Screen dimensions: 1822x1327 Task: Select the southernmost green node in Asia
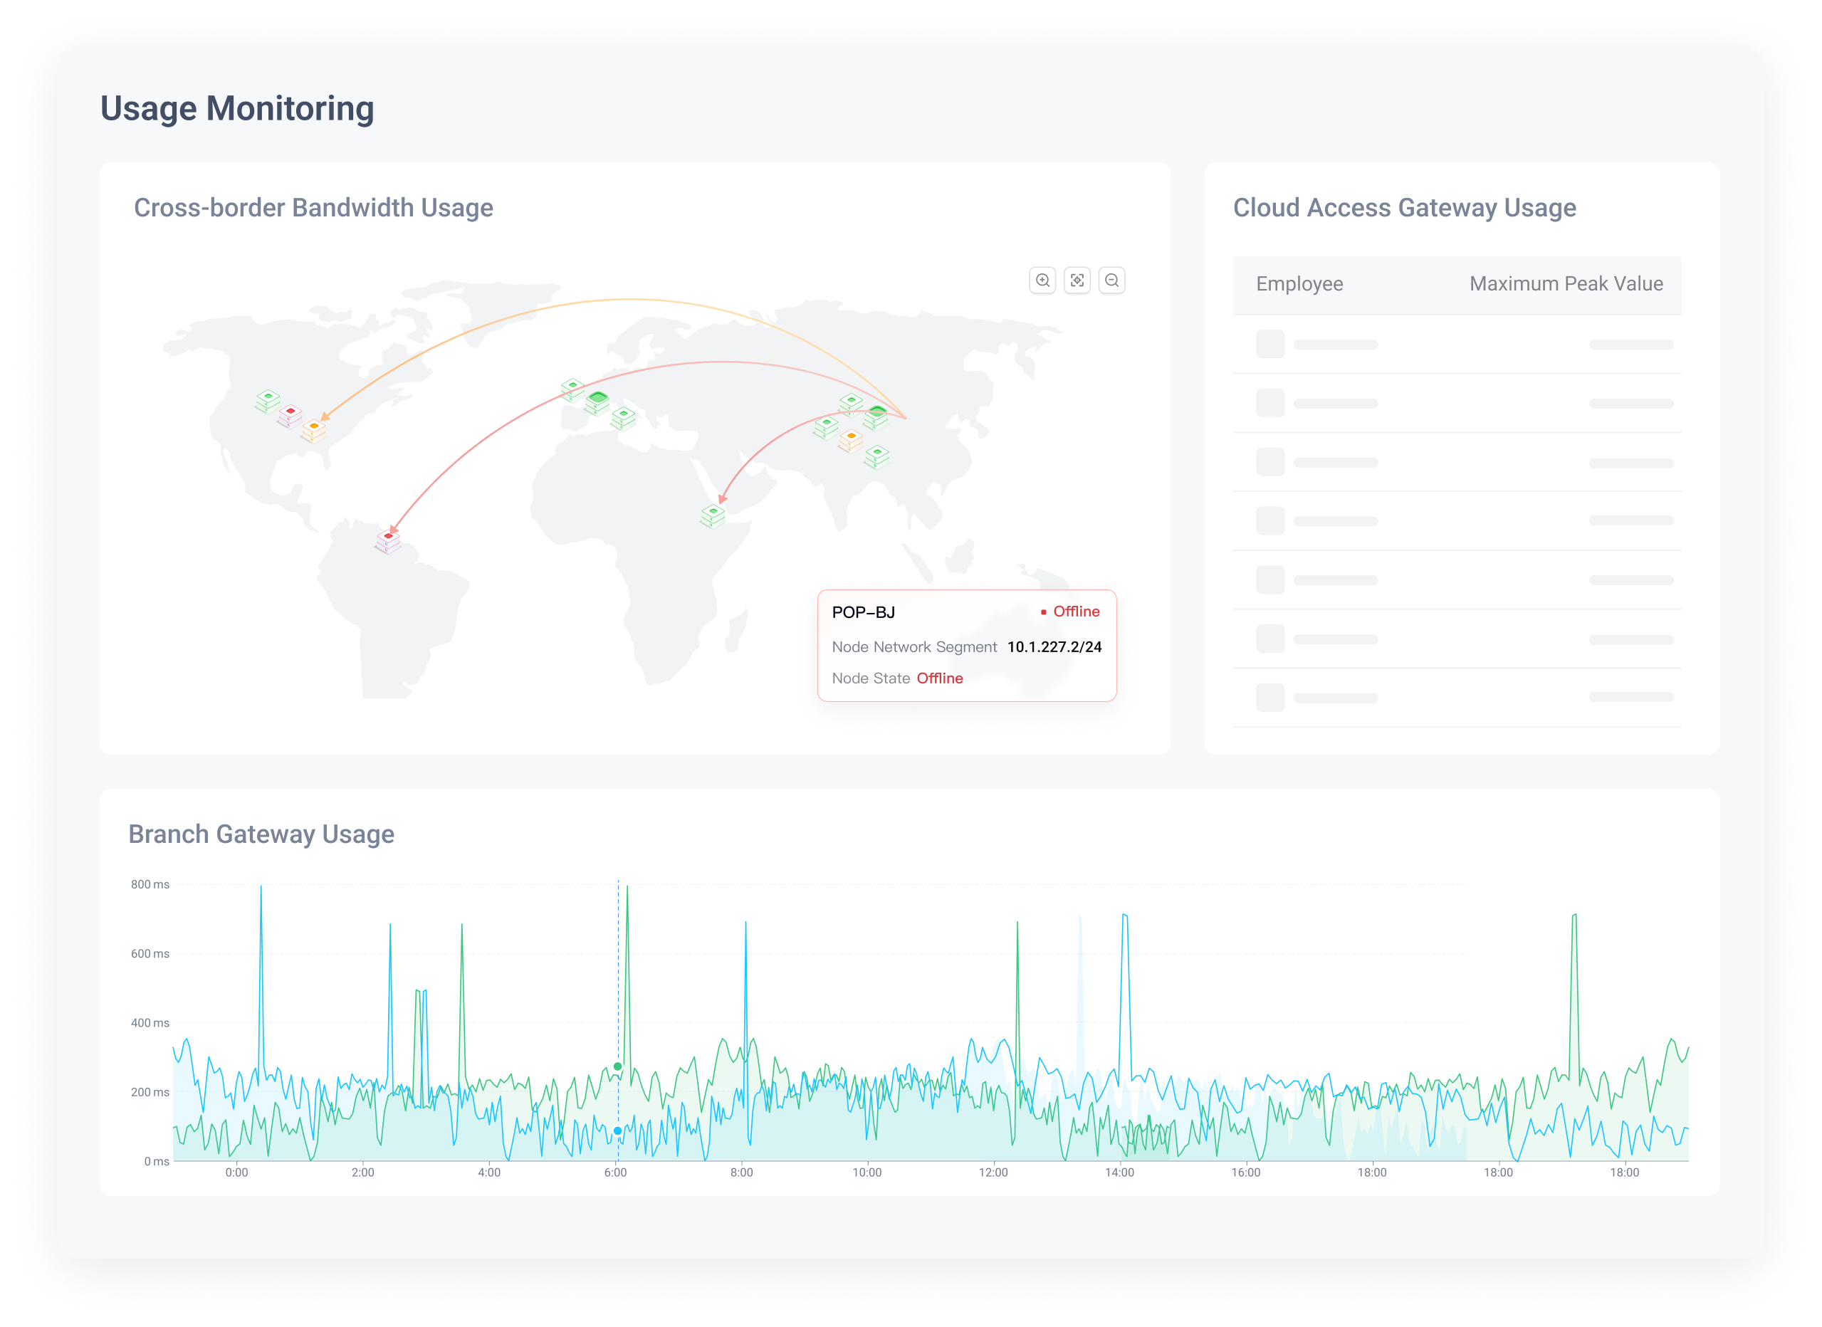pos(877,456)
